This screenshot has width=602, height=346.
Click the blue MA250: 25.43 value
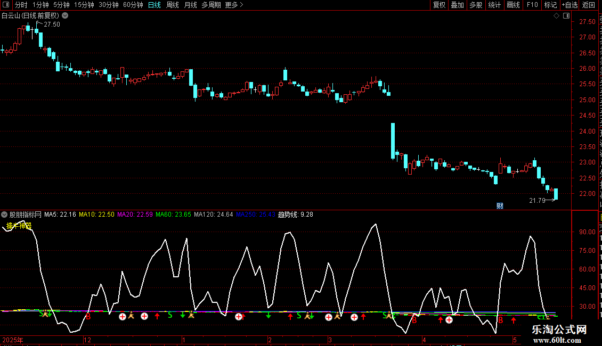coord(255,215)
